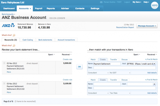Screen dimensions: 160x106
Task: Select the Match tab for the 3,500.00 line
Action: pos(93,59)
